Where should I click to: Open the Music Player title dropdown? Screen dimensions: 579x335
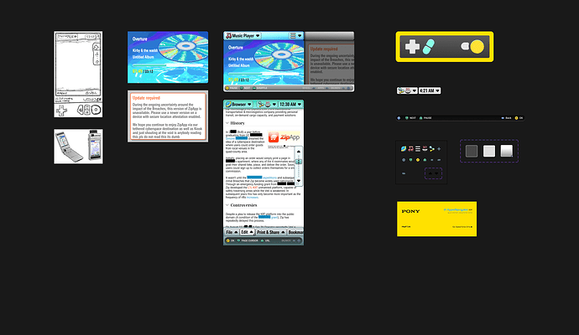coord(243,35)
